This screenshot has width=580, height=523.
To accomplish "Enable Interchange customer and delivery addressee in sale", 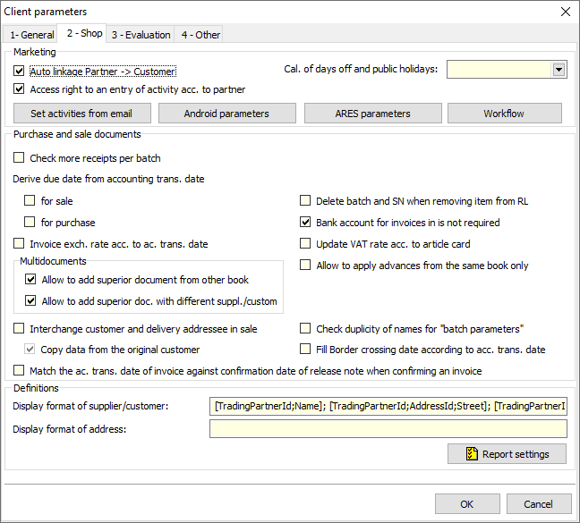I will pos(20,329).
